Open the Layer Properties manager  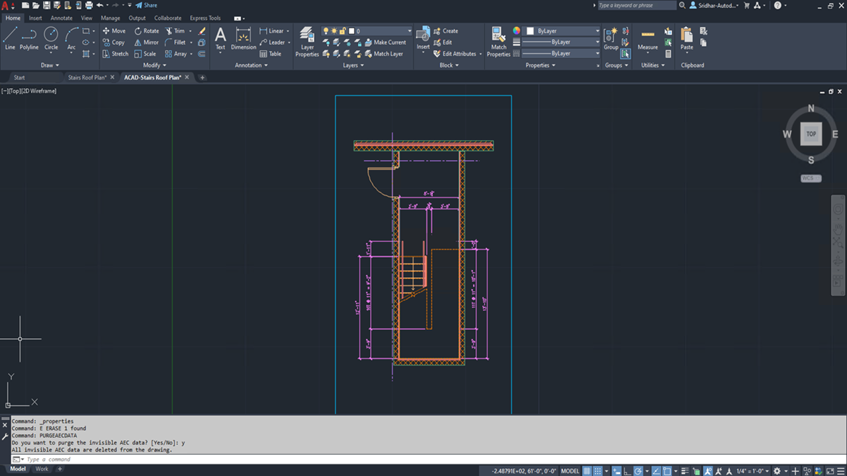(306, 40)
